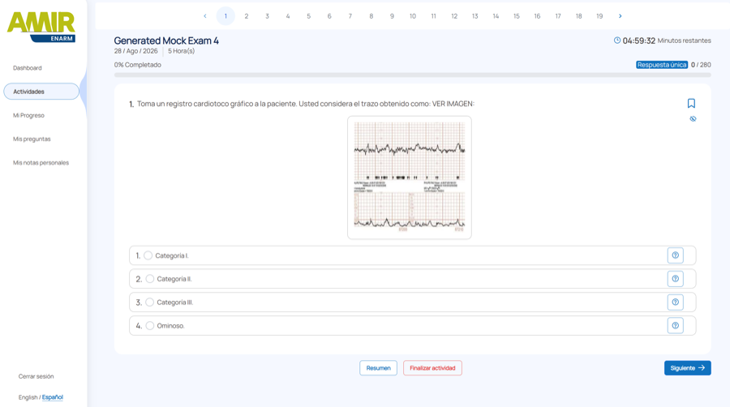Screen dimensions: 730x407
Task: Go to next page of question numbers
Action: (620, 16)
